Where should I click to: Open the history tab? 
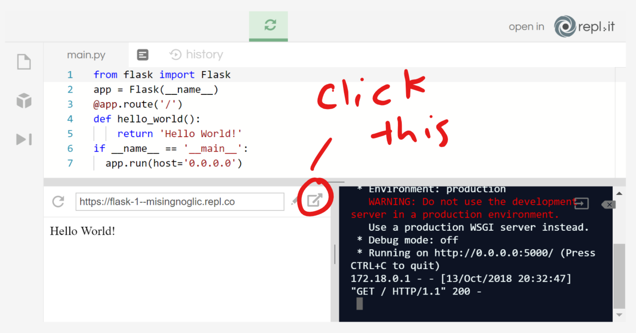pyautogui.click(x=196, y=54)
